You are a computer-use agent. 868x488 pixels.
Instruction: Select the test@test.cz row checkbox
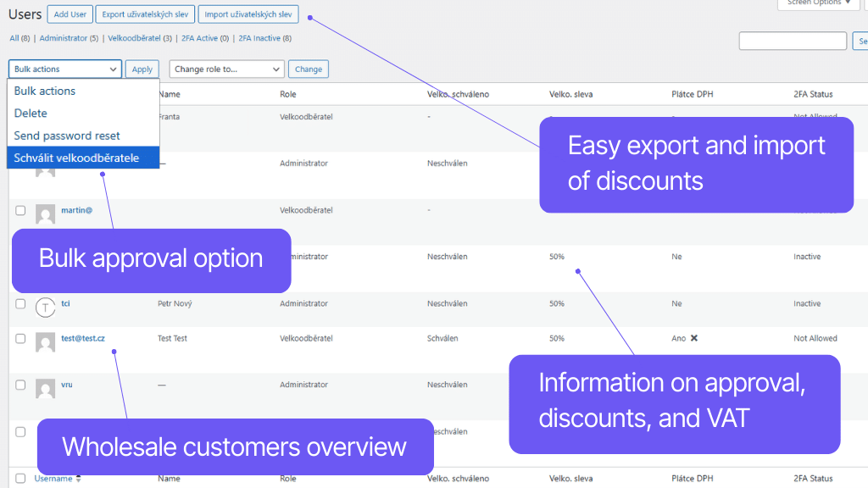tap(20, 339)
